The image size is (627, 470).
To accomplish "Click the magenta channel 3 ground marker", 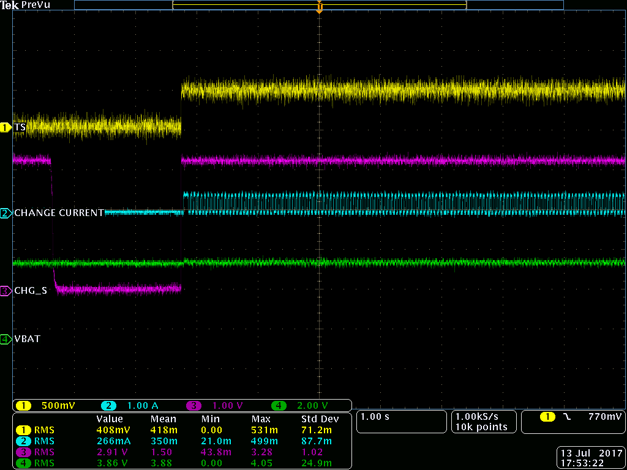I will (6, 291).
